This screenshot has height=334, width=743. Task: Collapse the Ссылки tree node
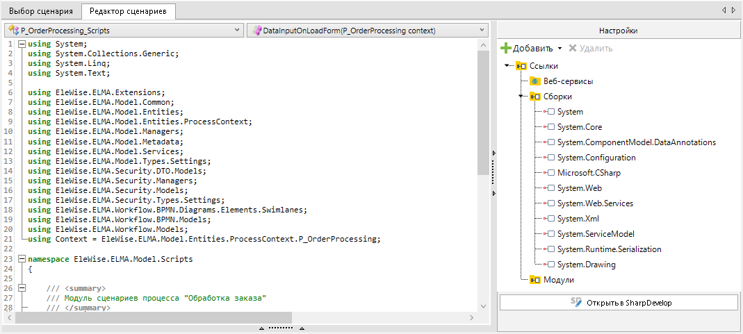click(508, 65)
